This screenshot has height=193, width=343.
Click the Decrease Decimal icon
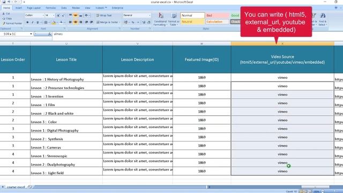coord(149,22)
